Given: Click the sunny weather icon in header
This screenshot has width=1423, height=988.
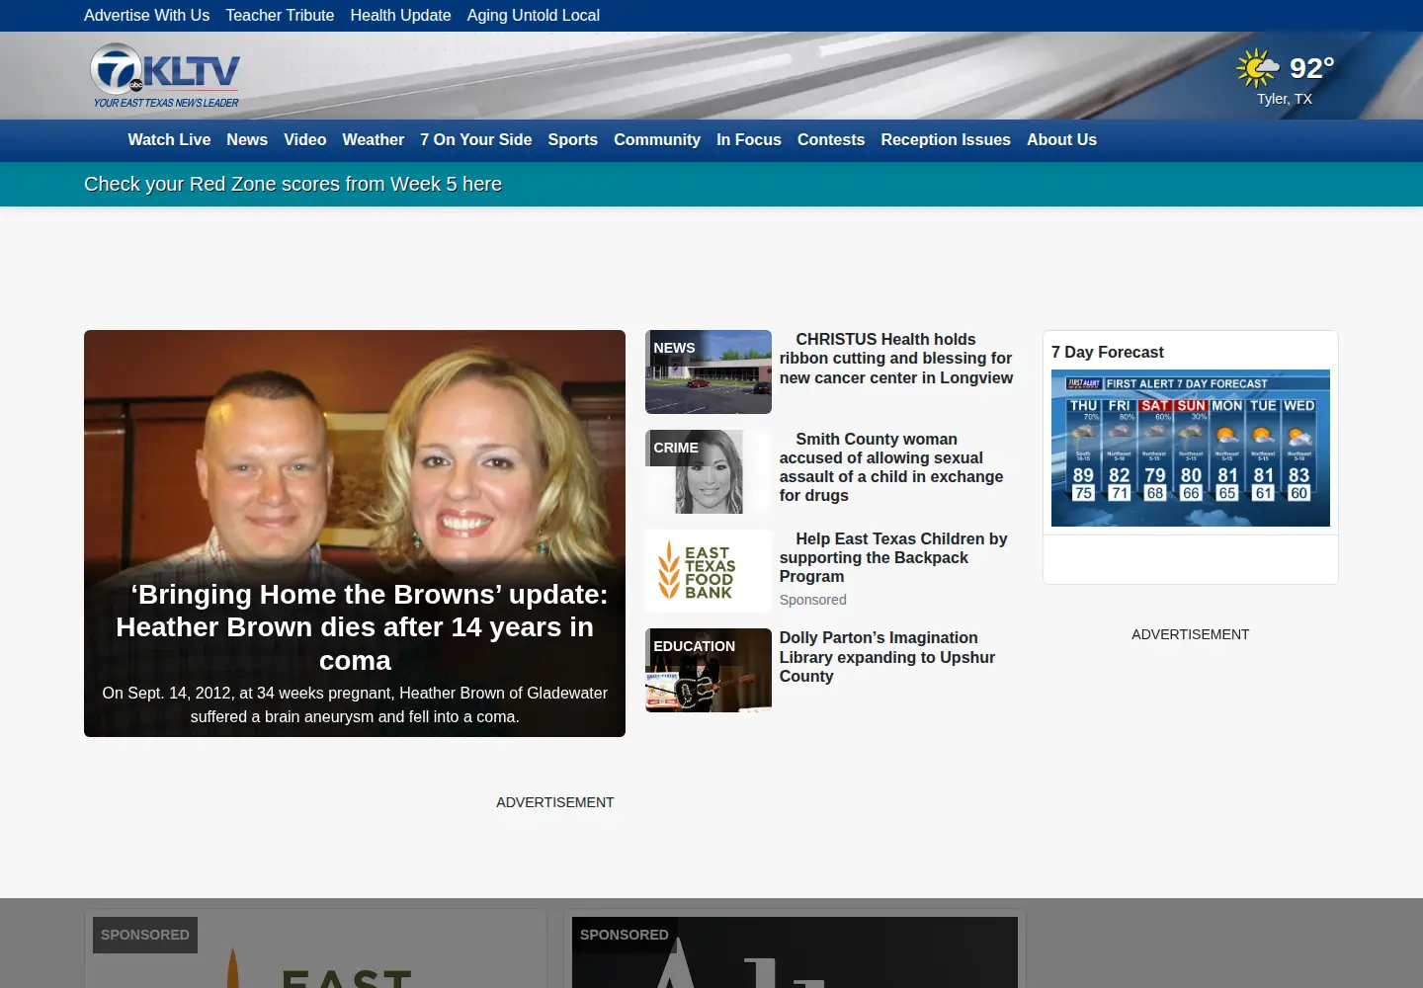Looking at the screenshot, I should [x=1257, y=68].
